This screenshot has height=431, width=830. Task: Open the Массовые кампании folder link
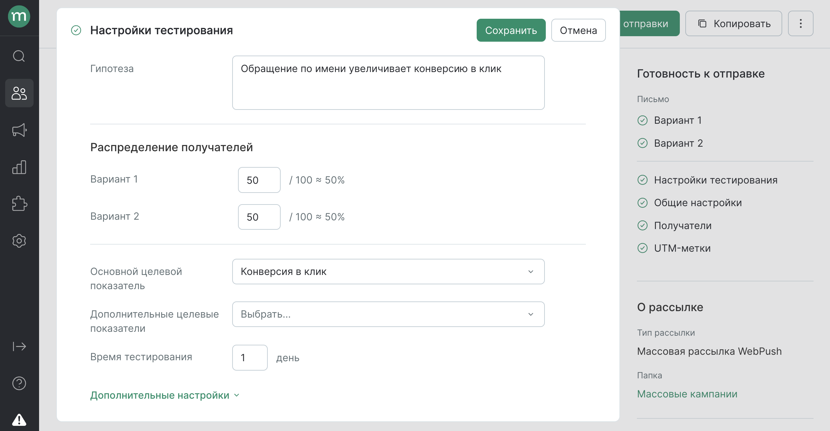[x=687, y=394]
